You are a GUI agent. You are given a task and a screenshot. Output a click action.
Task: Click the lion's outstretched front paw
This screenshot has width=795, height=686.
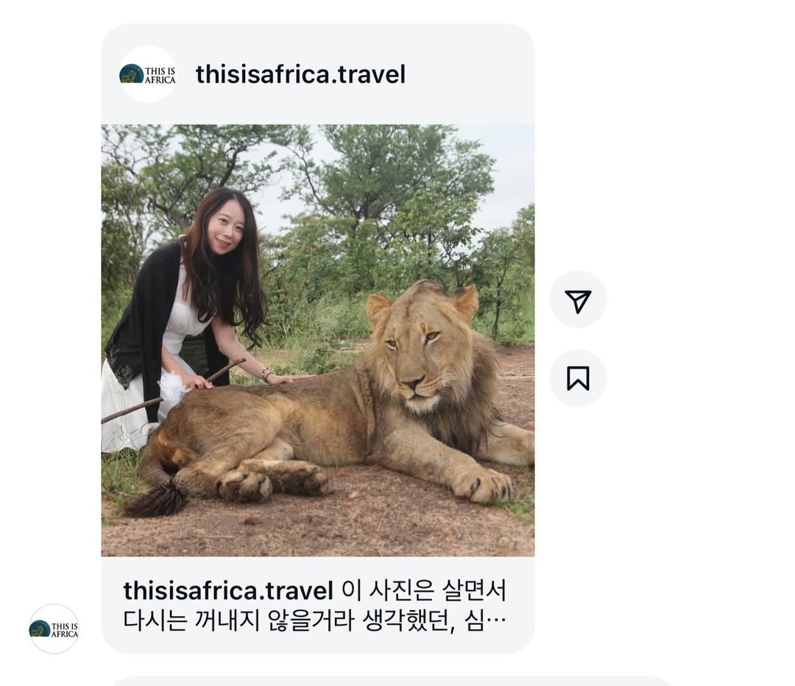point(482,486)
